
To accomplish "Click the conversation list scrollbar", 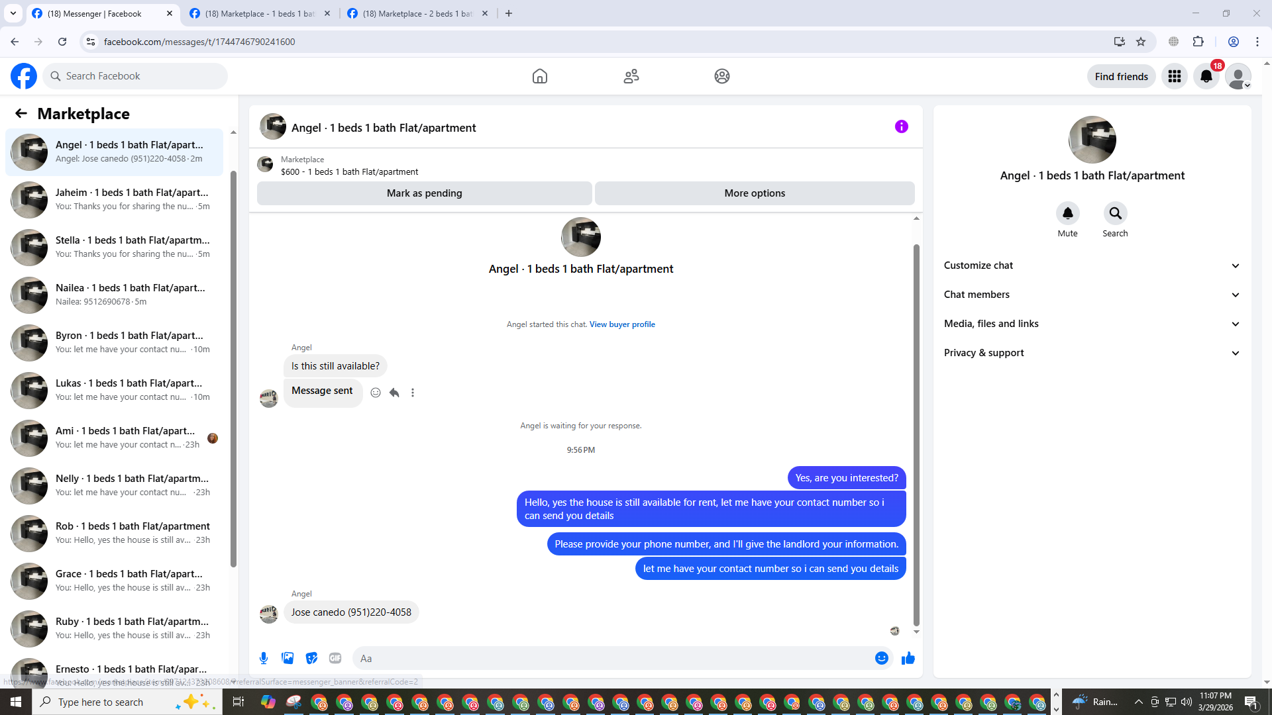I will tap(233, 369).
